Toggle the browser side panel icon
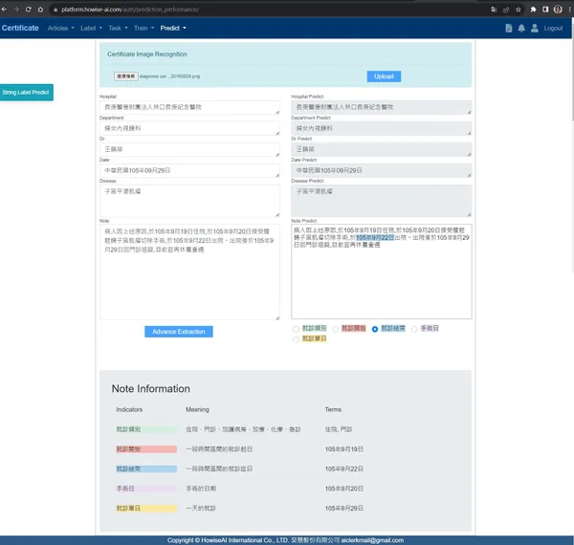 coord(545,10)
